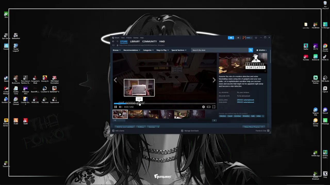
Task: Open video settings gear icon
Action: 203,107
